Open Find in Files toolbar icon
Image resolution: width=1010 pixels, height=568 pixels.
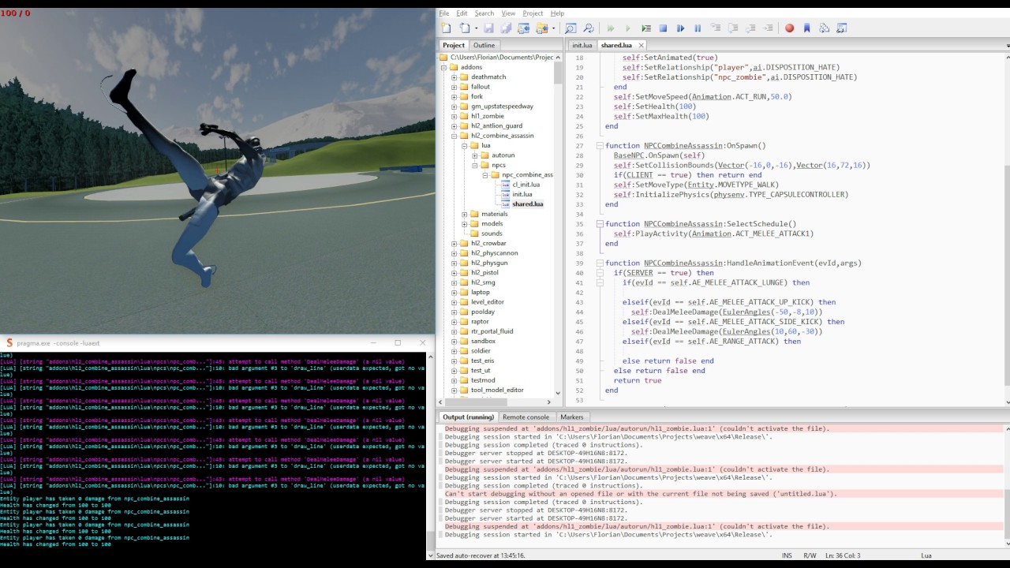point(588,28)
